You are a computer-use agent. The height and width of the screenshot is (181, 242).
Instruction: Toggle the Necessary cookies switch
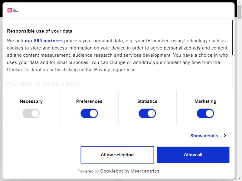click(31, 113)
